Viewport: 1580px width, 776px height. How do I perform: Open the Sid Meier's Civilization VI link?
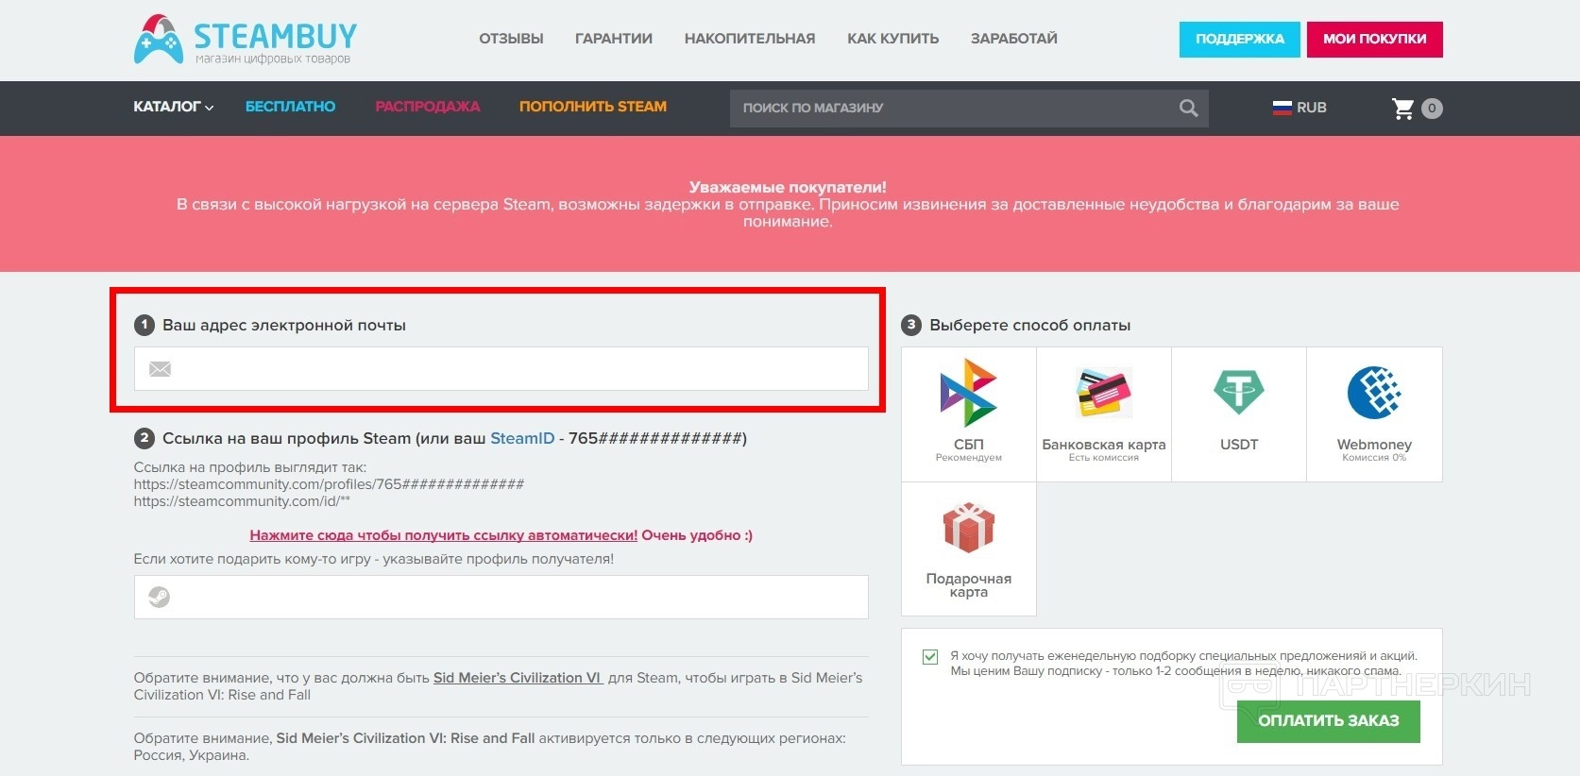pyautogui.click(x=518, y=678)
